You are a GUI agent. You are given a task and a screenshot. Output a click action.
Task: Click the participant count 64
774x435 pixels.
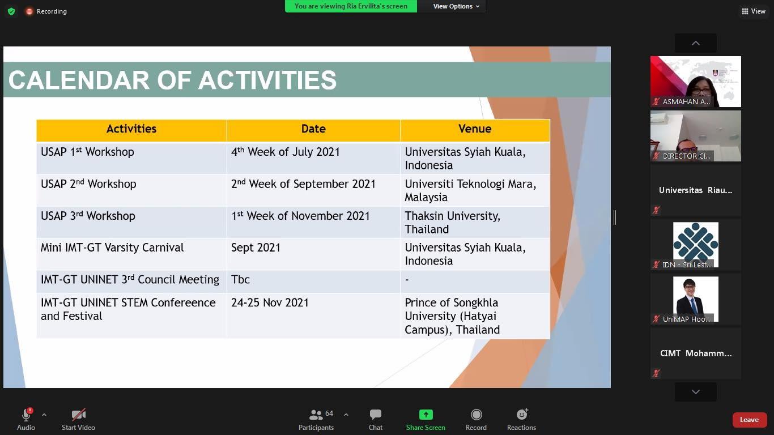[329, 413]
